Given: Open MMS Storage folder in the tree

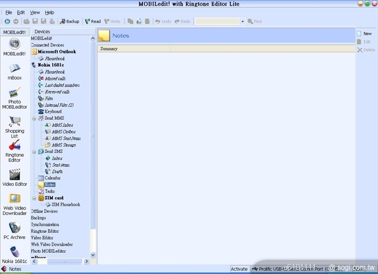Looking at the screenshot, I should (x=64, y=145).
